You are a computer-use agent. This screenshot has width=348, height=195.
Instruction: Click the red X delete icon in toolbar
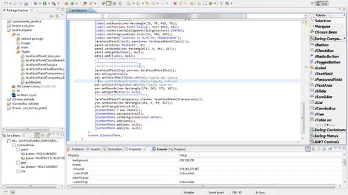[x=175, y=3]
